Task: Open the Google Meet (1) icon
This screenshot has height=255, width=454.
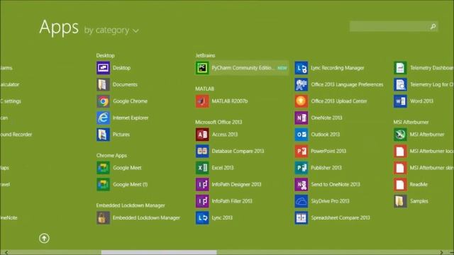Action: (103, 184)
